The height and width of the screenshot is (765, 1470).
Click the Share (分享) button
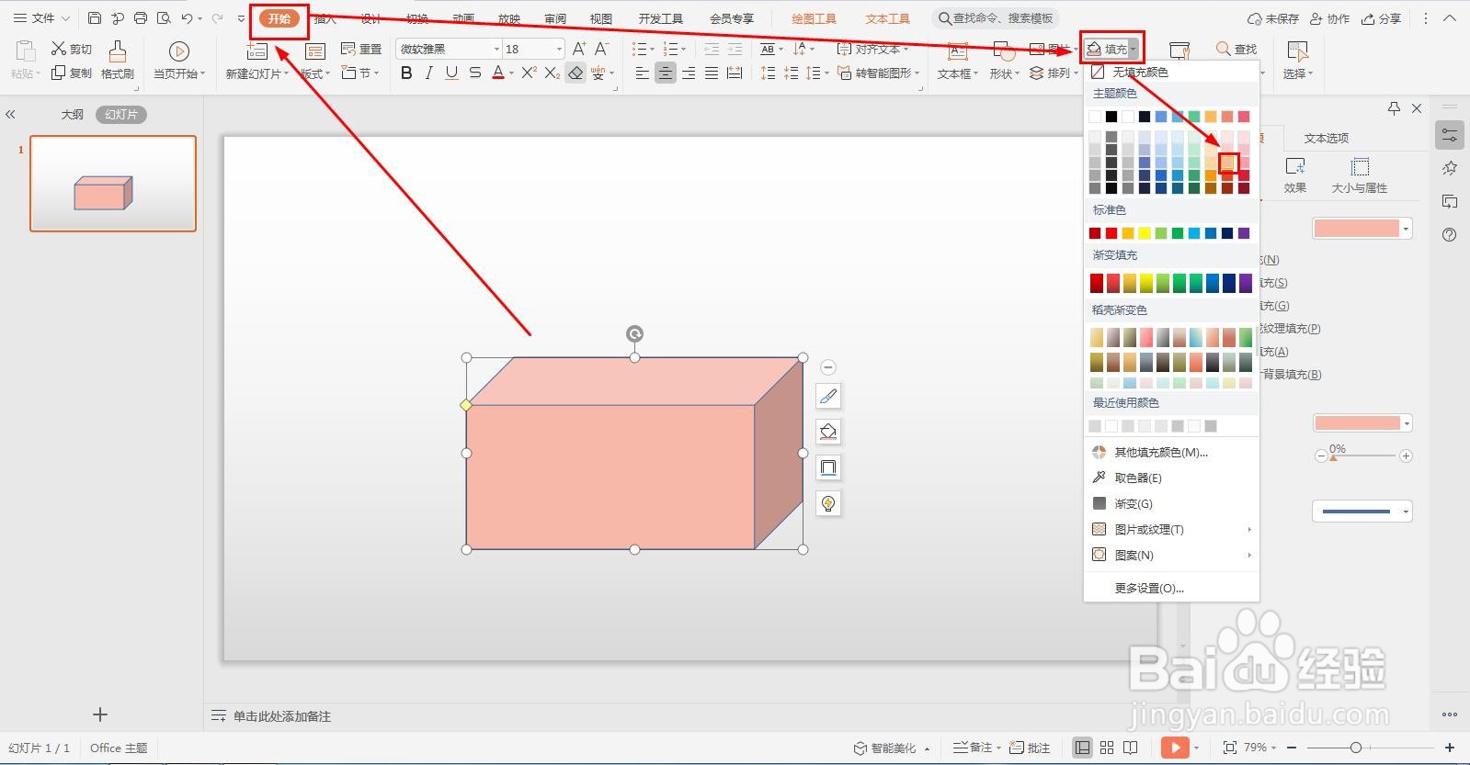pos(1381,18)
